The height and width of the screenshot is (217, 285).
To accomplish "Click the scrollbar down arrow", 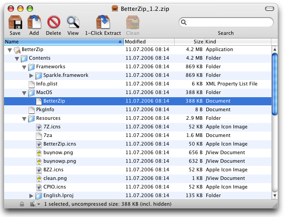I will pyautogui.click(x=275, y=196).
